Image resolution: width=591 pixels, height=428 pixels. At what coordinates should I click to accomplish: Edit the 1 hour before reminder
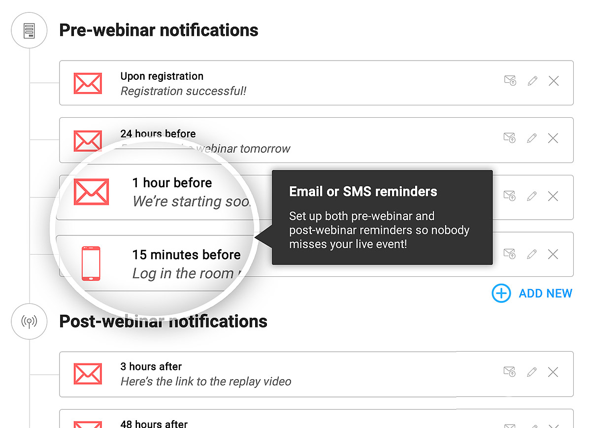(x=532, y=197)
